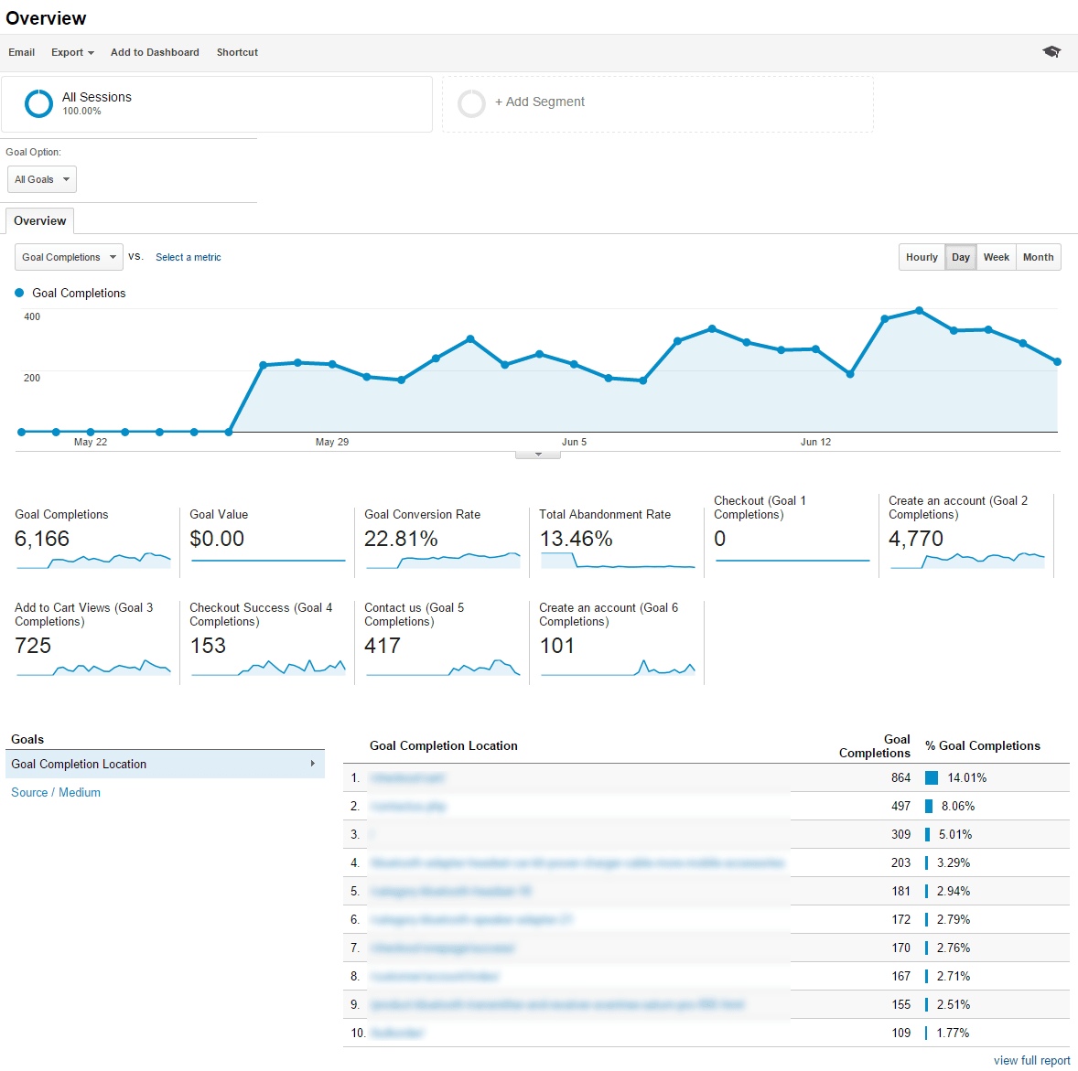The width and height of the screenshot is (1078, 1071).
Task: Click the Shortcut button
Action: coord(237,52)
